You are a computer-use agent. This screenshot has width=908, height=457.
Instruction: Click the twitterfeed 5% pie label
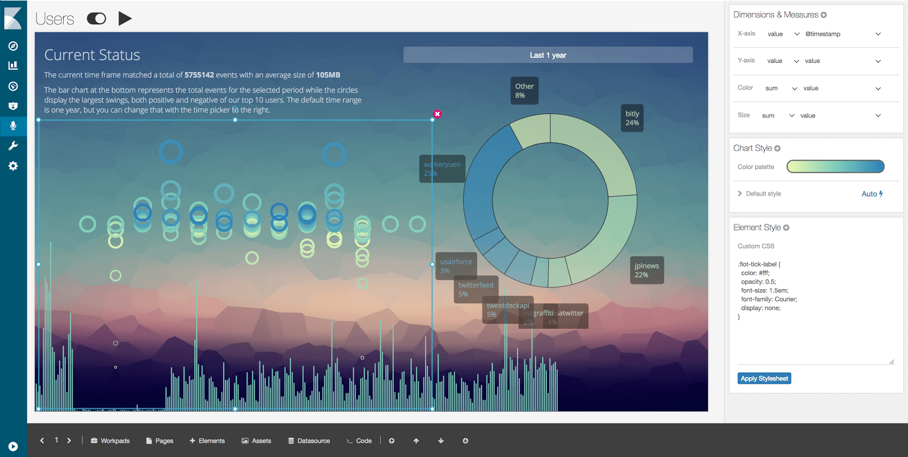pos(476,289)
